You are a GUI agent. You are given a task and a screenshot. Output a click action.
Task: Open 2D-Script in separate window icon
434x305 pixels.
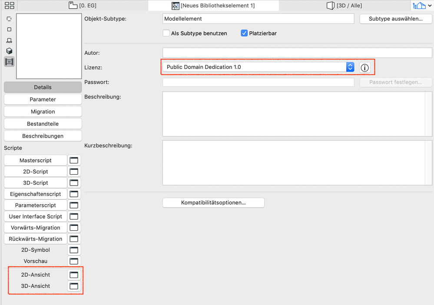pos(74,172)
